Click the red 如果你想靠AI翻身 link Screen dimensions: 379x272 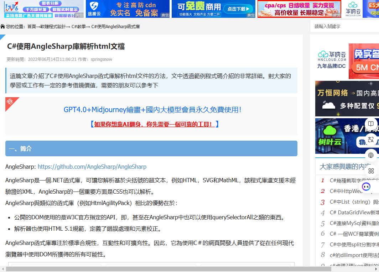155,124
